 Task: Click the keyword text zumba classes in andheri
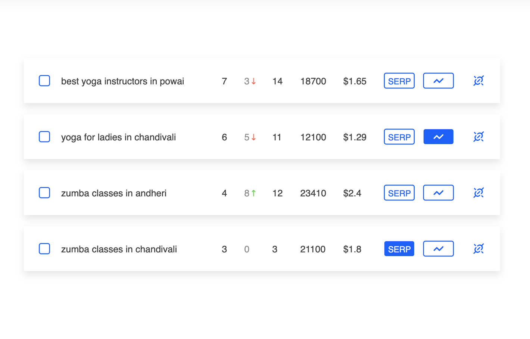[114, 193]
